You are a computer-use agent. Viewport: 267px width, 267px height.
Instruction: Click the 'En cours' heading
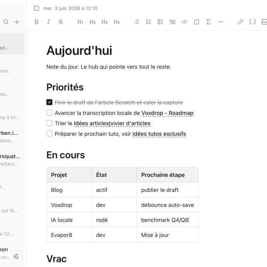coord(65,155)
